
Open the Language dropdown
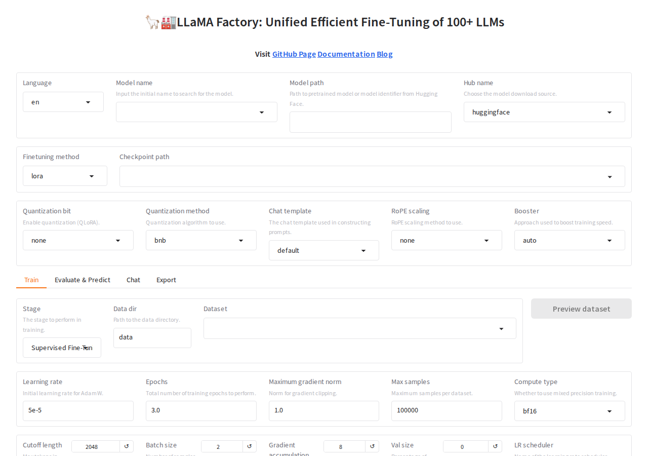pos(63,102)
